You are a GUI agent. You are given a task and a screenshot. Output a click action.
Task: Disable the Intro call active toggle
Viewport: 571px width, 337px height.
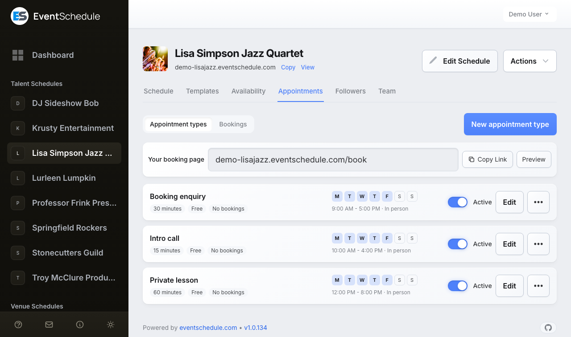[458, 244]
